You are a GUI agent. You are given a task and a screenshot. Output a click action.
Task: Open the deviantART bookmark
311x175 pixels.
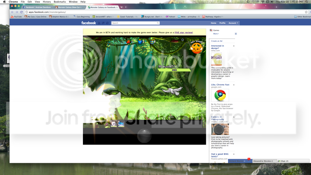tap(103, 17)
